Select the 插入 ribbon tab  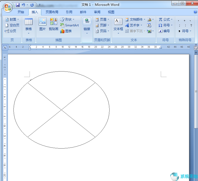coord(35,12)
